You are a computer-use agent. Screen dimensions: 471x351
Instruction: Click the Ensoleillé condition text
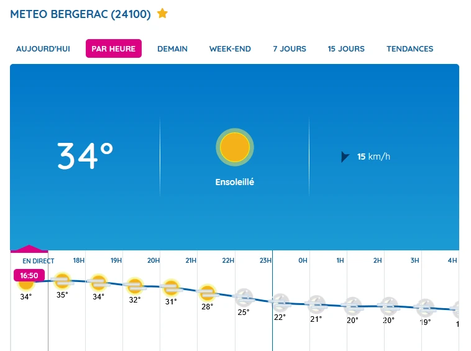point(235,182)
